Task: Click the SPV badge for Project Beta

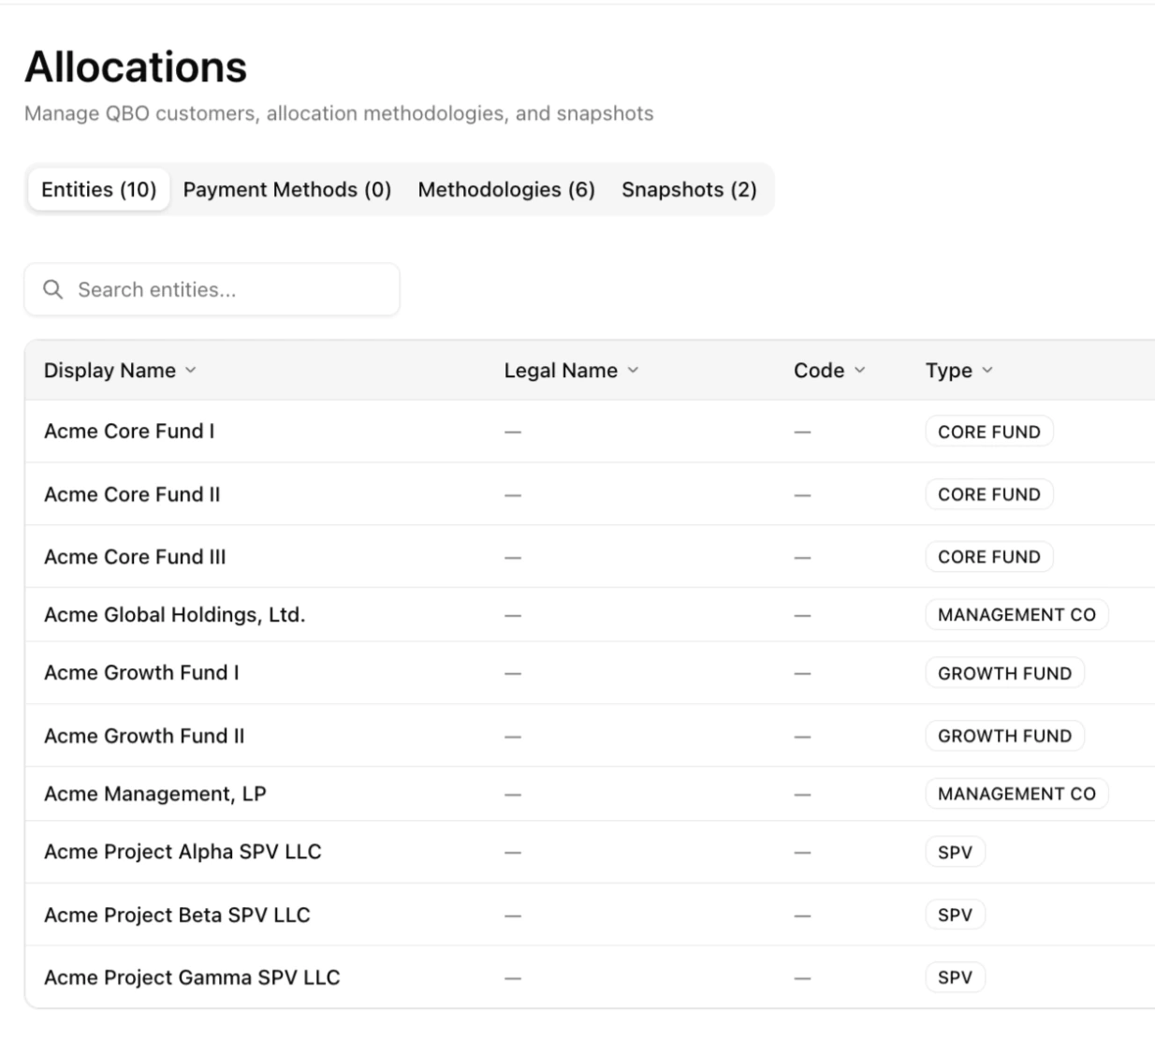Action: coord(955,915)
